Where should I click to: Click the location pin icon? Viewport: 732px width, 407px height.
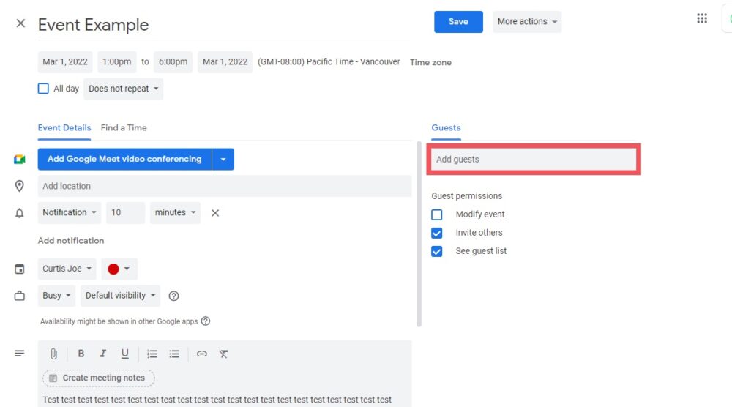[19, 186]
